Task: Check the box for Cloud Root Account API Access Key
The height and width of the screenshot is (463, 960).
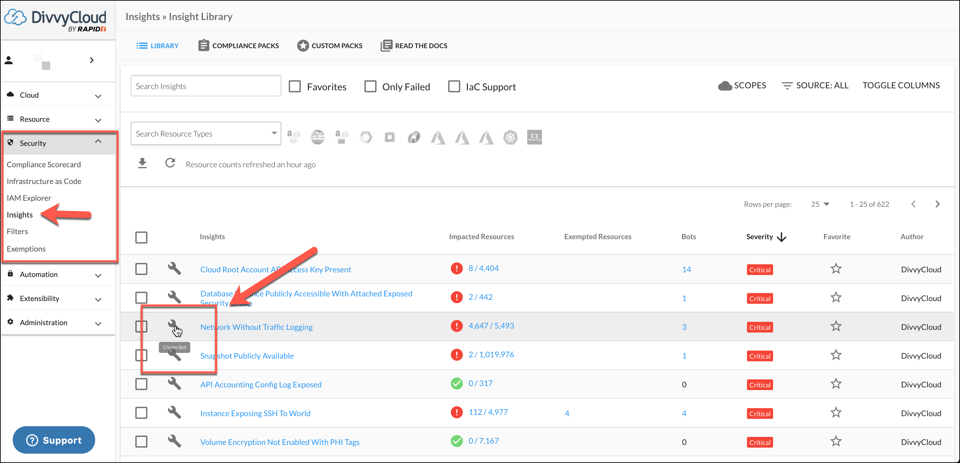Action: [141, 269]
